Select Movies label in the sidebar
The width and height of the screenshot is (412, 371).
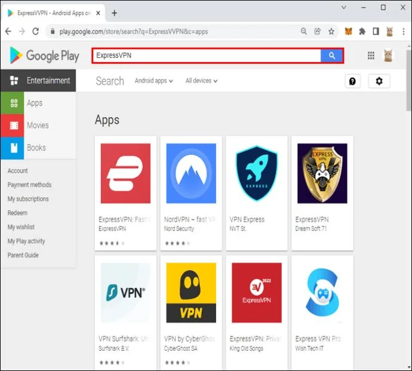pos(38,125)
